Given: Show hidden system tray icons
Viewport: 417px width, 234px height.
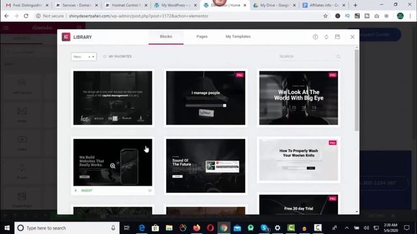Looking at the screenshot, I should pyautogui.click(x=347, y=227).
